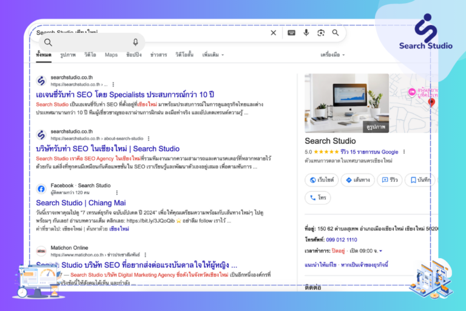
Task: Open the on-screen keyboard icon
Action: 291,33
